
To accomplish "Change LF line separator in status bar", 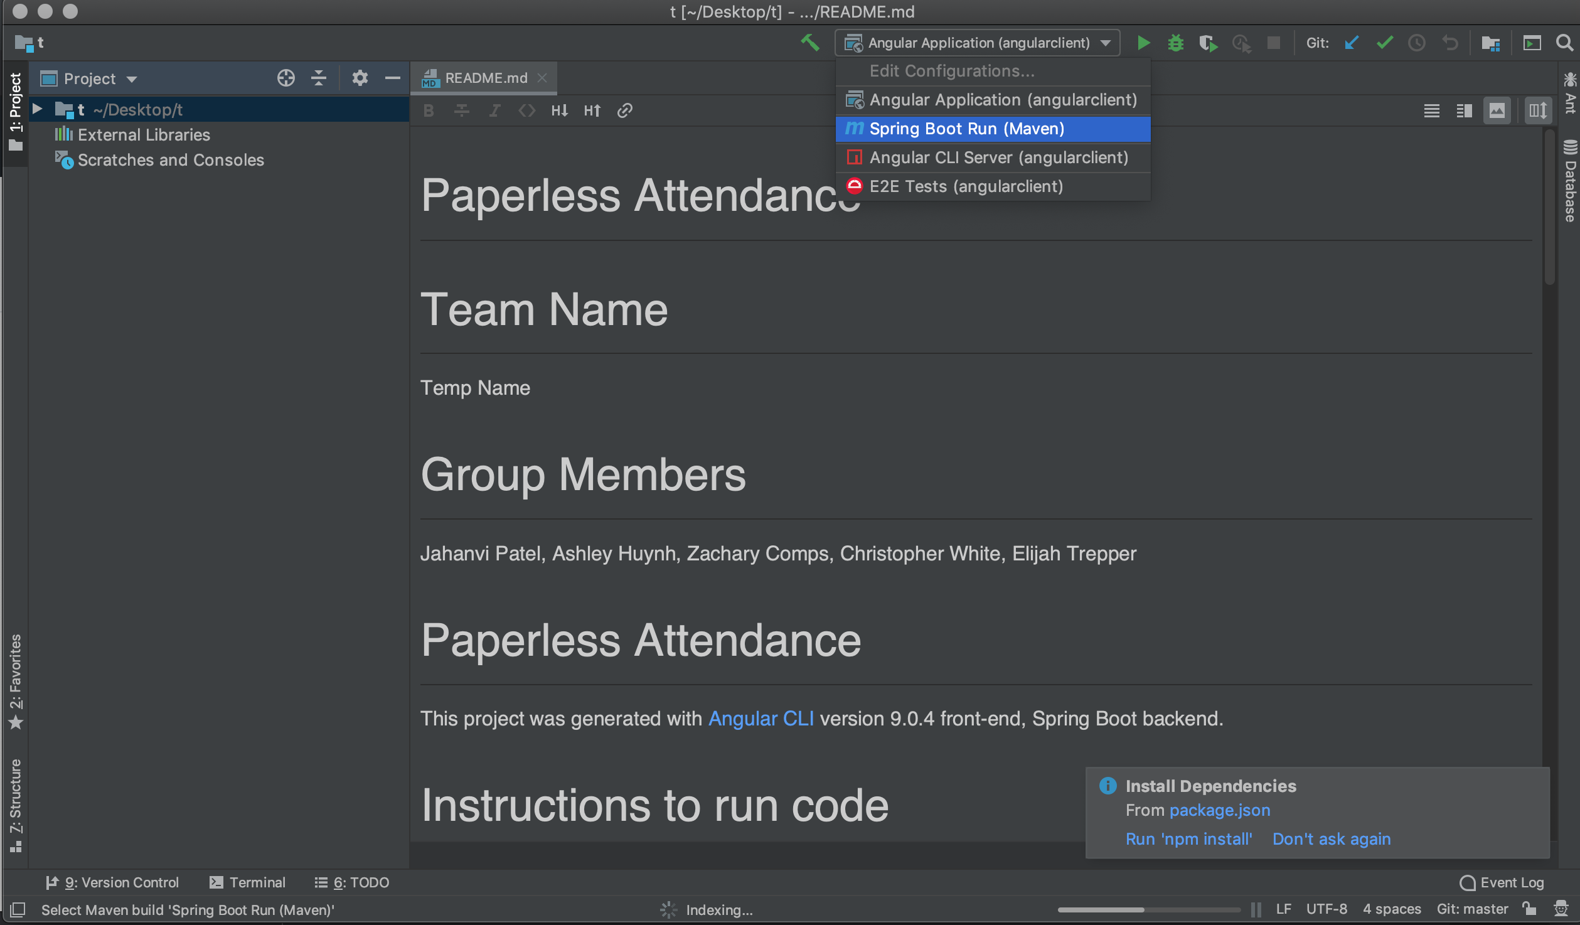I will point(1283,909).
